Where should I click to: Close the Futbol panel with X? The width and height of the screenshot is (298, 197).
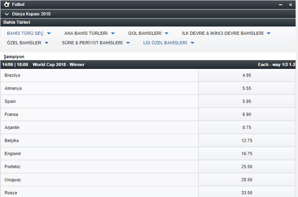tap(291, 5)
